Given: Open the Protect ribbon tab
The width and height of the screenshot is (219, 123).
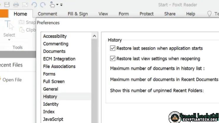Looking at the screenshot, I should point(146,14).
